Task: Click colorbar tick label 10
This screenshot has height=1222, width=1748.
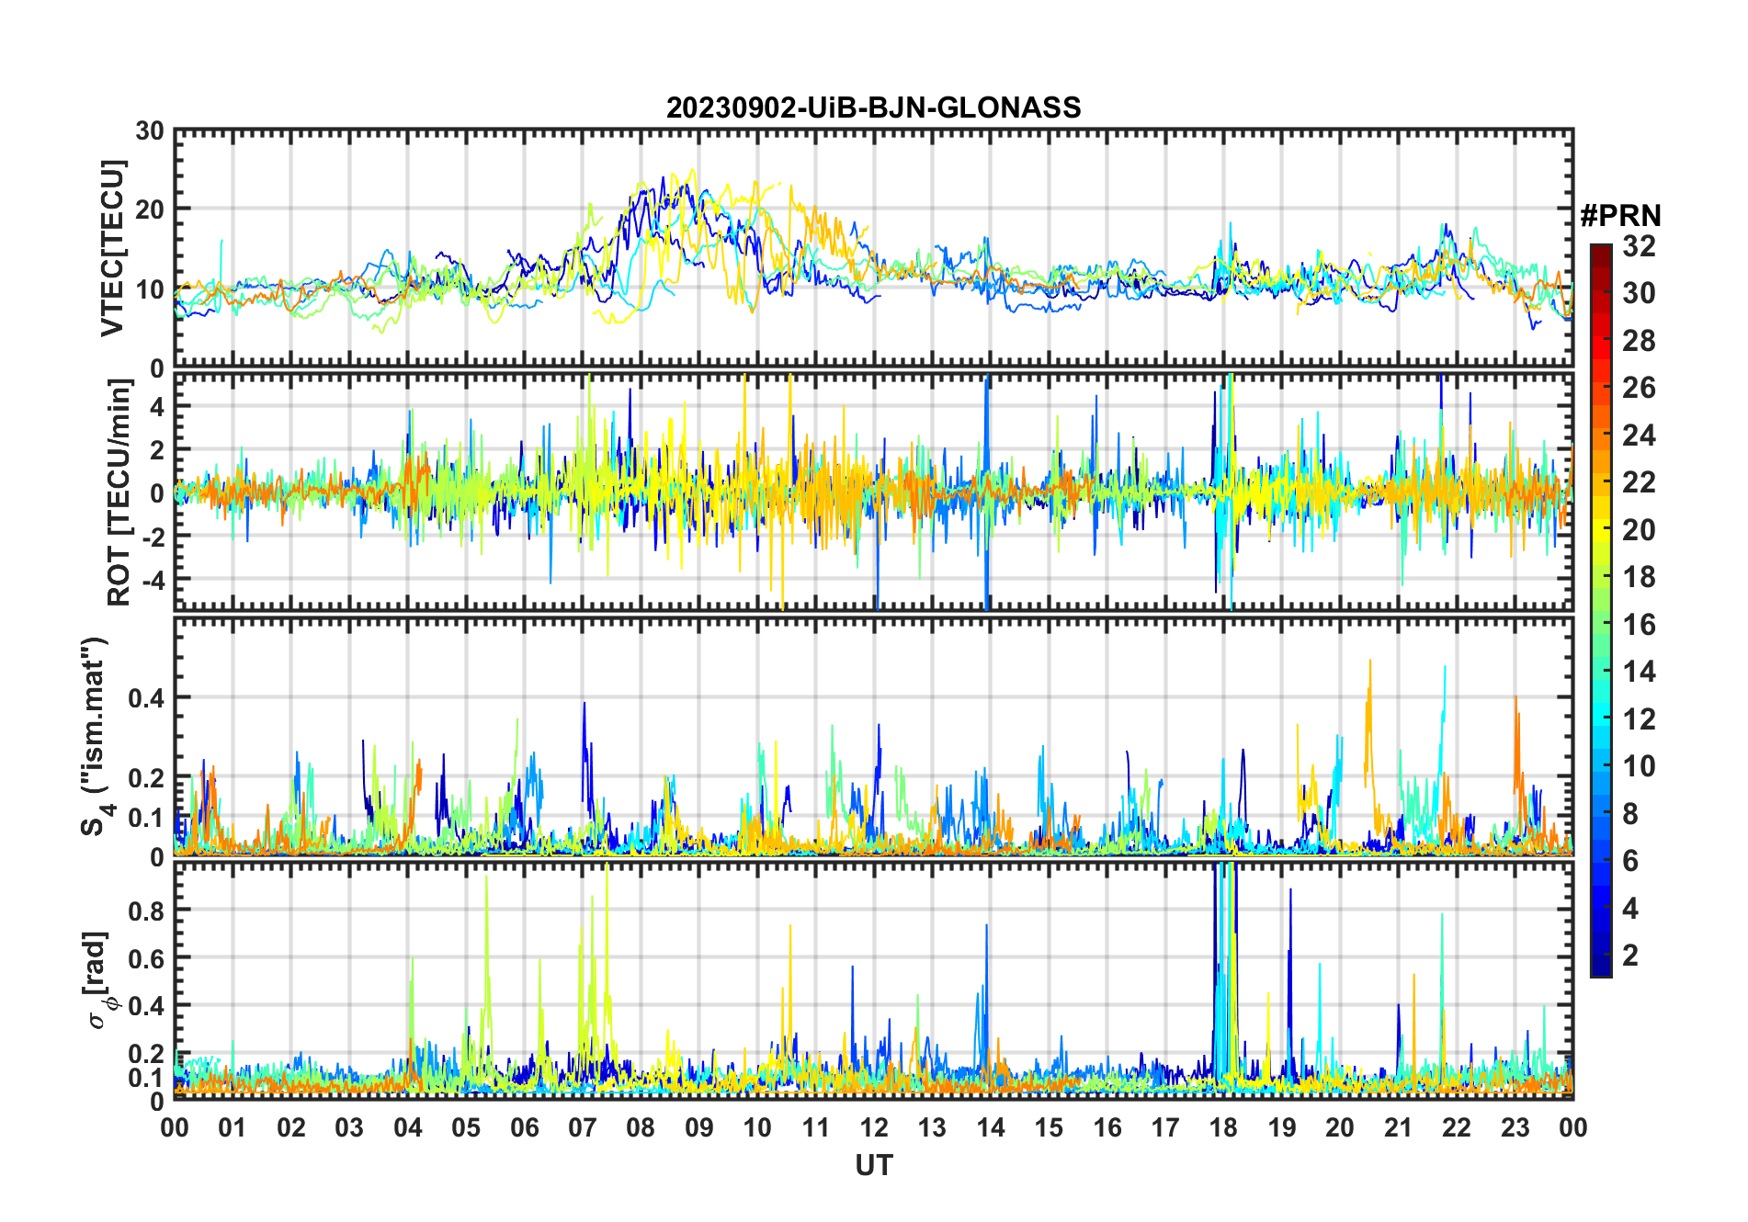Action: pyautogui.click(x=1639, y=766)
